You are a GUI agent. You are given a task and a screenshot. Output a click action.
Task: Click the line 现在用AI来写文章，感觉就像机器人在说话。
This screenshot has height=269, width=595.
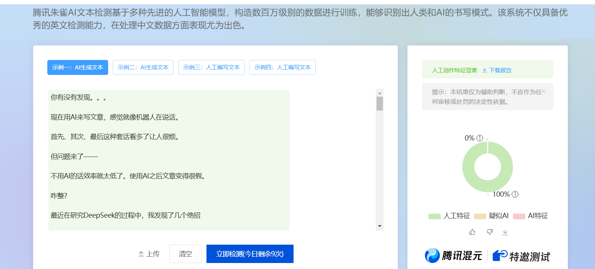115,117
